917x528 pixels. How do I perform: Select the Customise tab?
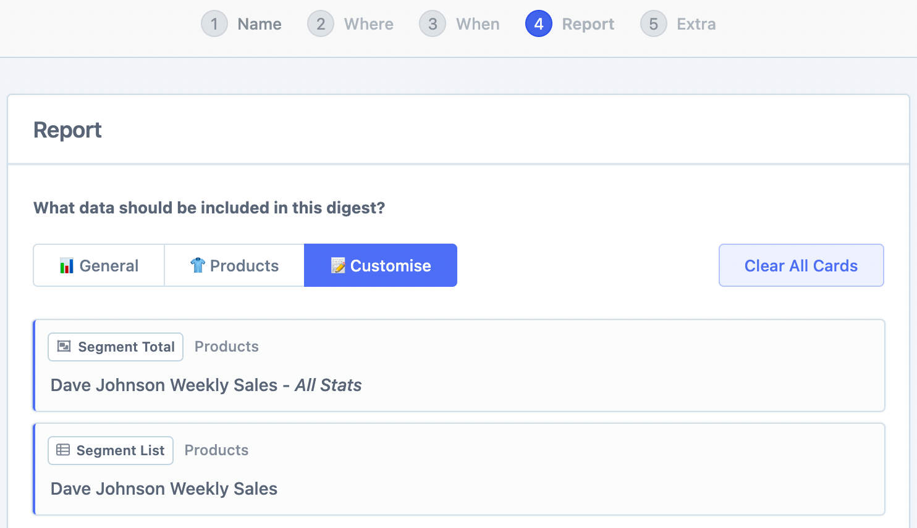coord(381,266)
